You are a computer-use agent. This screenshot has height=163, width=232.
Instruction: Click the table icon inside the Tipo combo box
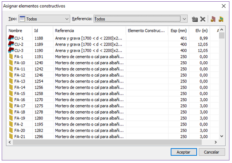point(22,19)
